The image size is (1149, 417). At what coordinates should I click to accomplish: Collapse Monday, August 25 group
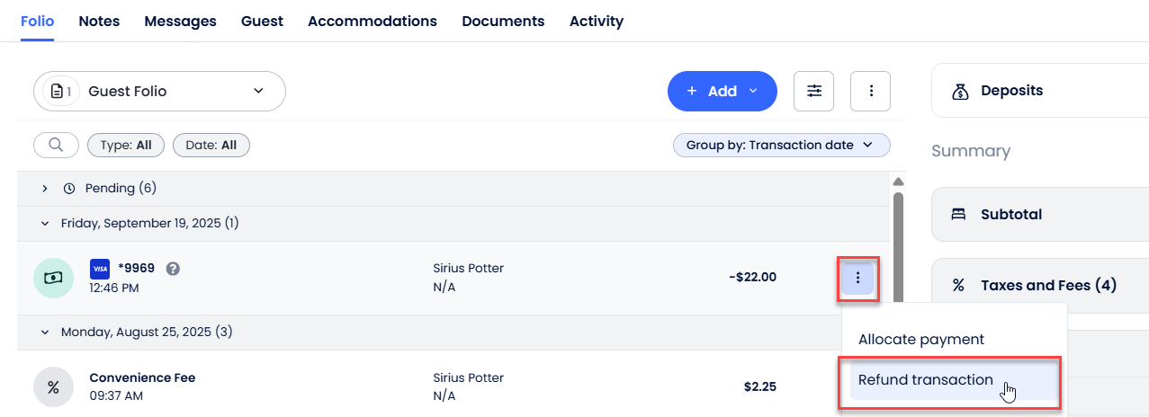click(45, 333)
